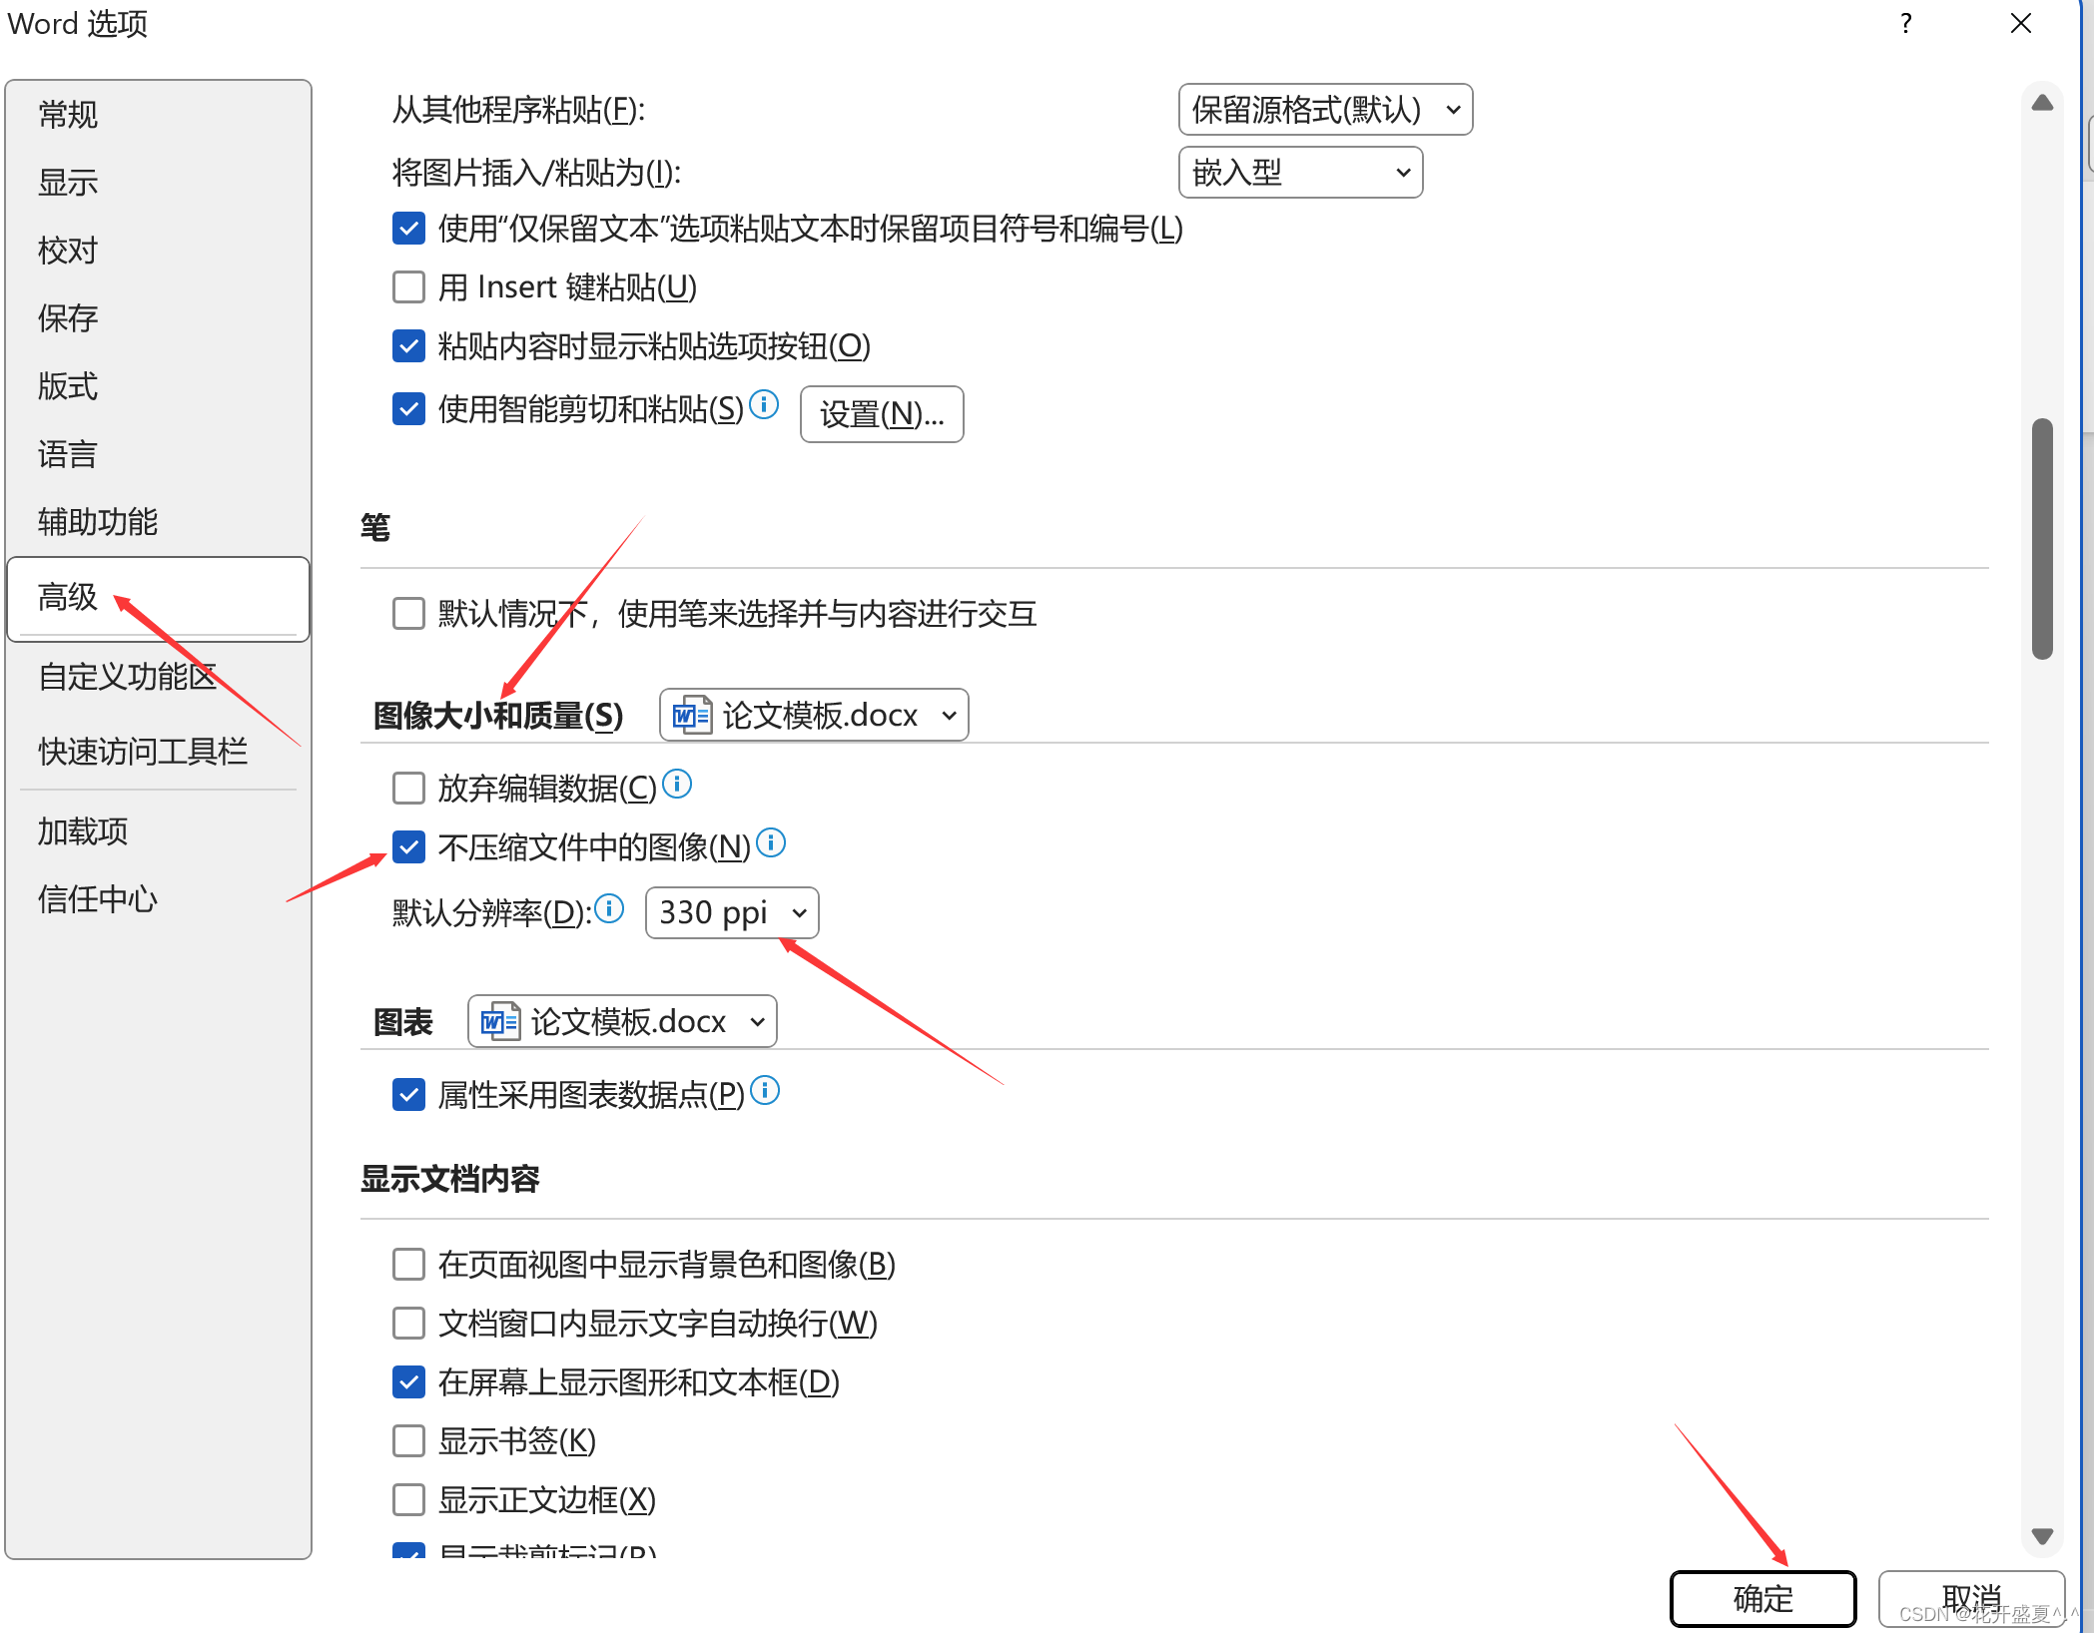Enable 放弃编辑数据 checkbox
The width and height of the screenshot is (2094, 1633).
pos(408,789)
